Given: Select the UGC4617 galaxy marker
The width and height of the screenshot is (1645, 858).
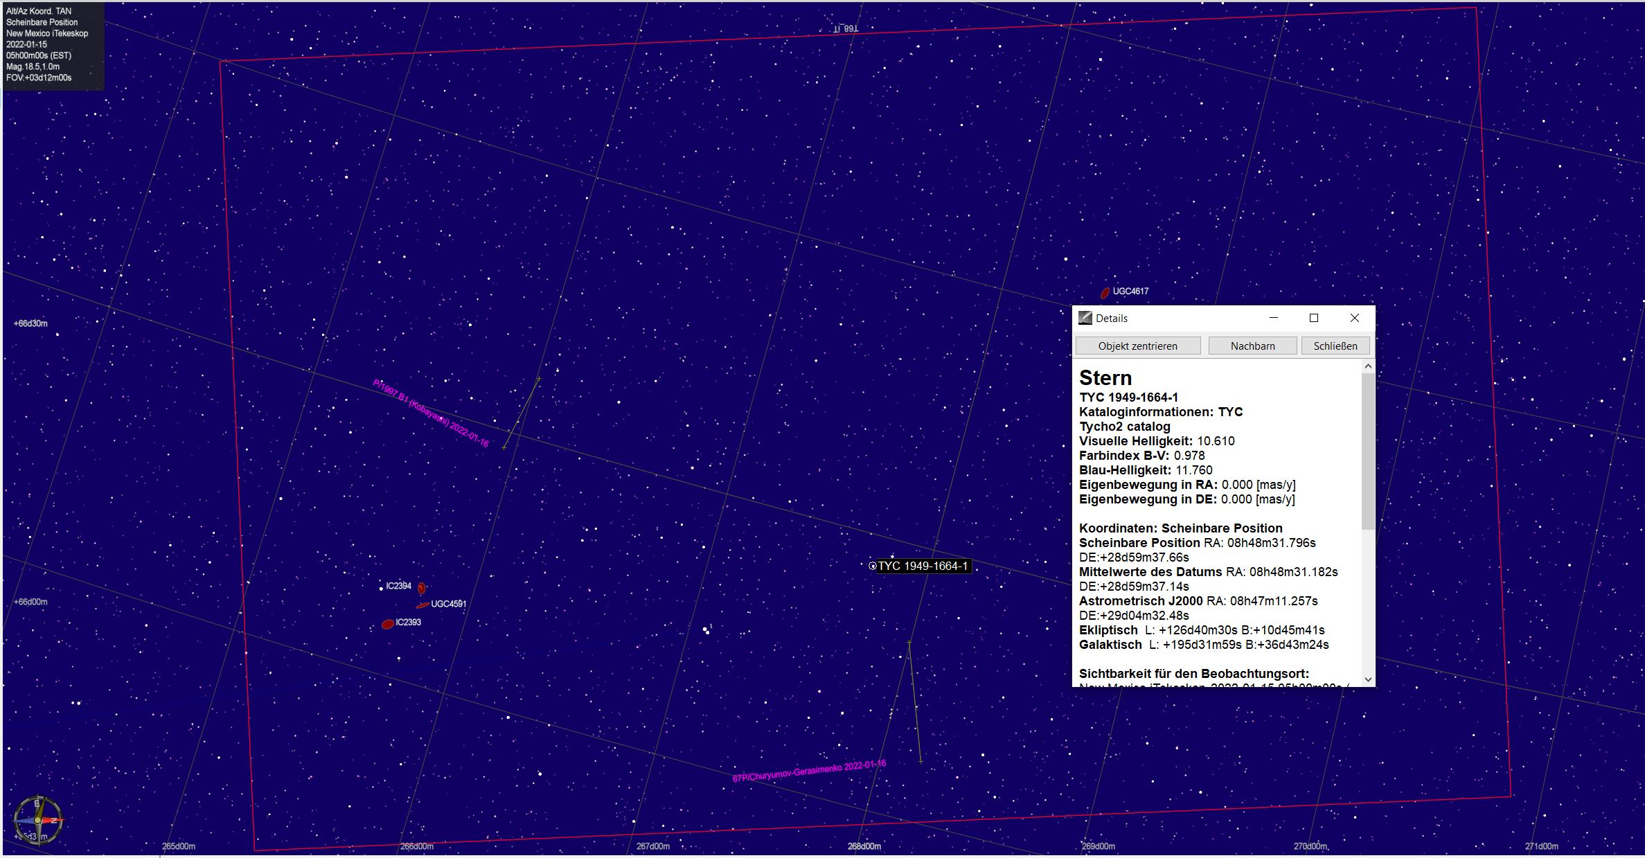Looking at the screenshot, I should coord(1105,293).
